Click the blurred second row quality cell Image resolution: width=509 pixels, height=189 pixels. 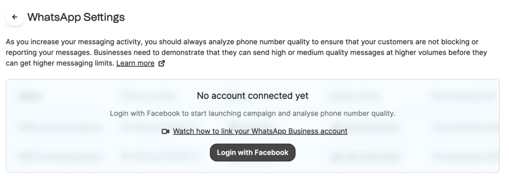pyautogui.click(x=365, y=157)
